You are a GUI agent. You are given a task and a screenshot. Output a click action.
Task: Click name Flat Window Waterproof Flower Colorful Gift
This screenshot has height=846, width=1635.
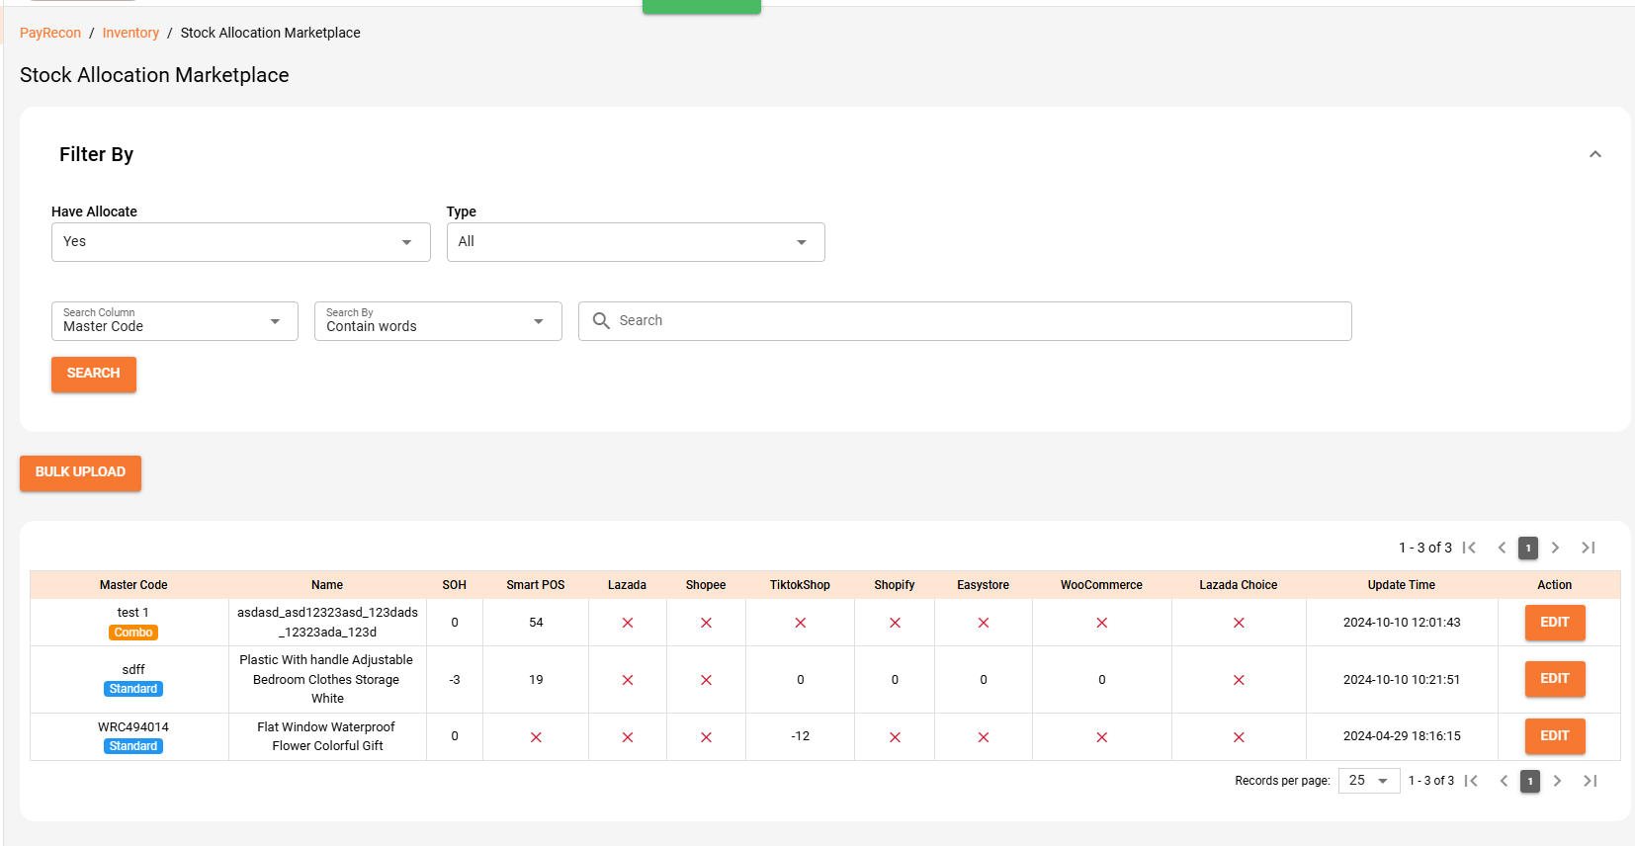point(327,736)
